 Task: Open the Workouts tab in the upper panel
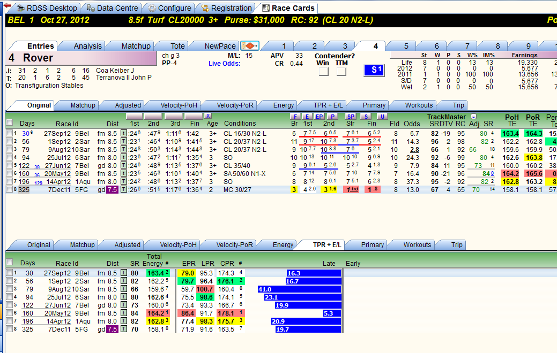pyautogui.click(x=419, y=105)
